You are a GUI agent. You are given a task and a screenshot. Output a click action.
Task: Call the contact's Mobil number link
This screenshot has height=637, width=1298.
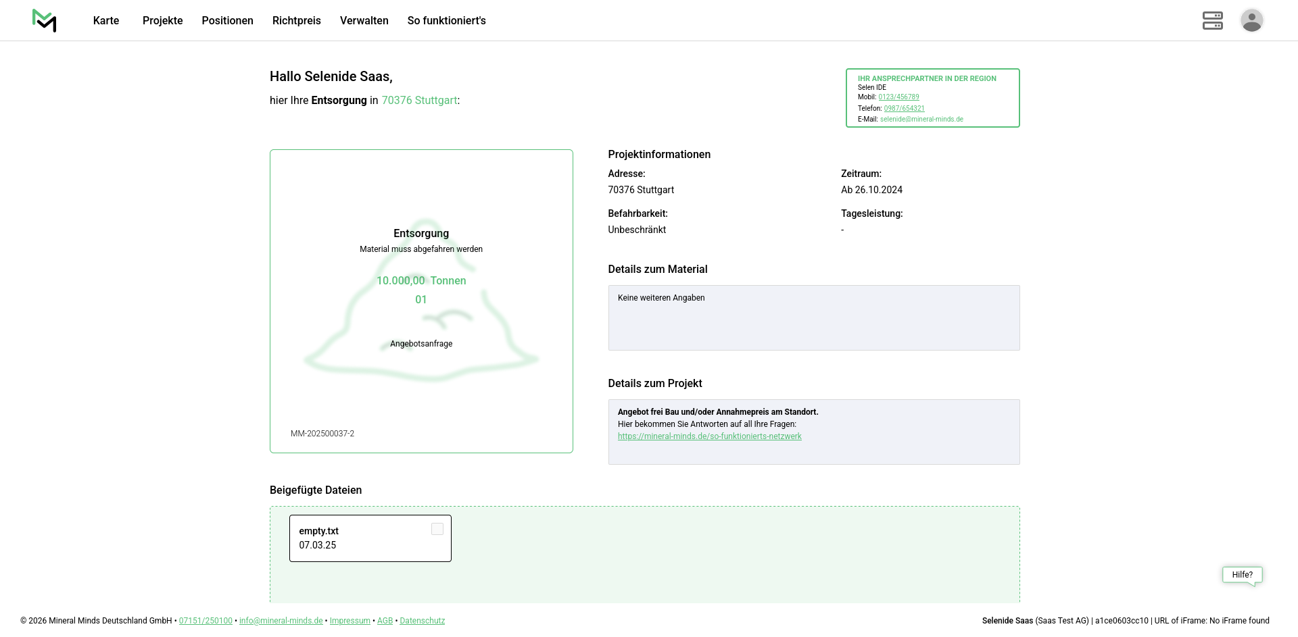[x=898, y=97]
